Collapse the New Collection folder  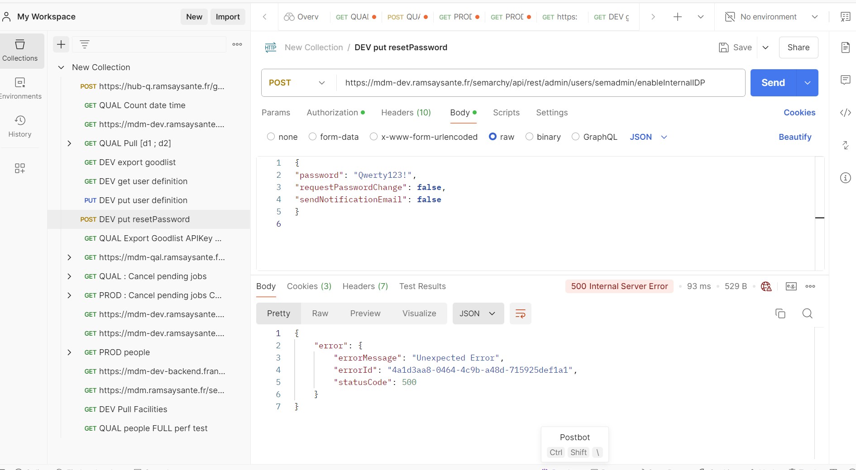point(61,67)
